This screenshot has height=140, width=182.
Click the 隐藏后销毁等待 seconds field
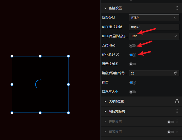[151, 73]
